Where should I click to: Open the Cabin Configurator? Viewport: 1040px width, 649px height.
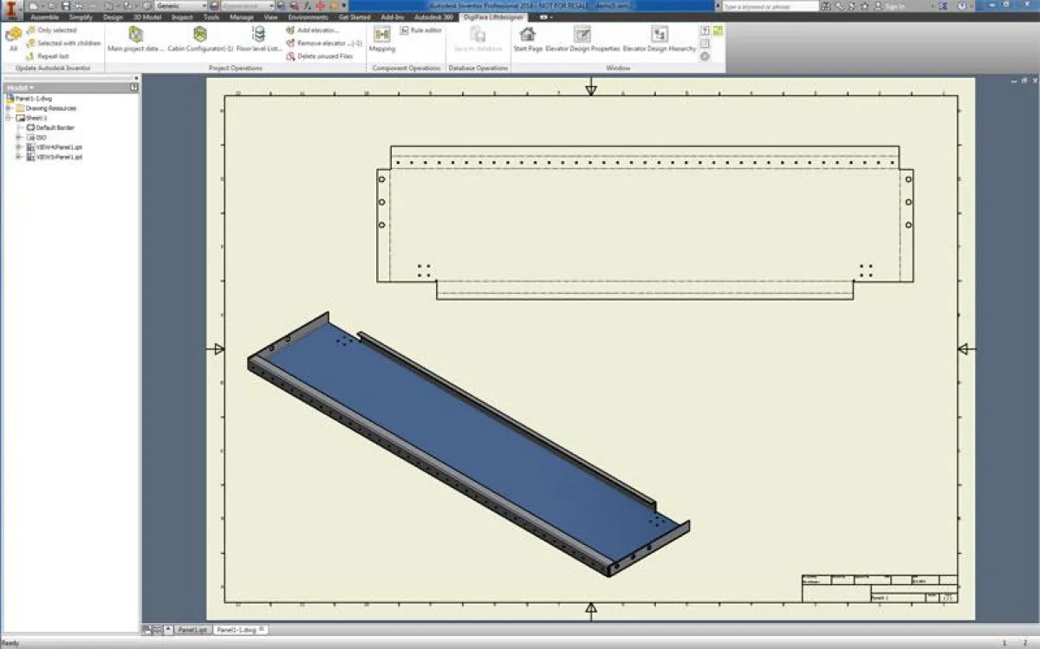pyautogui.click(x=201, y=39)
